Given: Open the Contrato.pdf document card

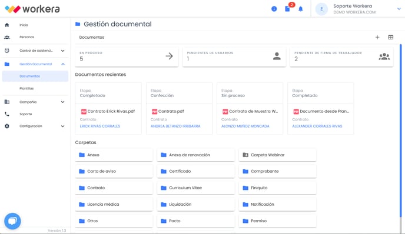Looking at the screenshot, I should (x=180, y=109).
